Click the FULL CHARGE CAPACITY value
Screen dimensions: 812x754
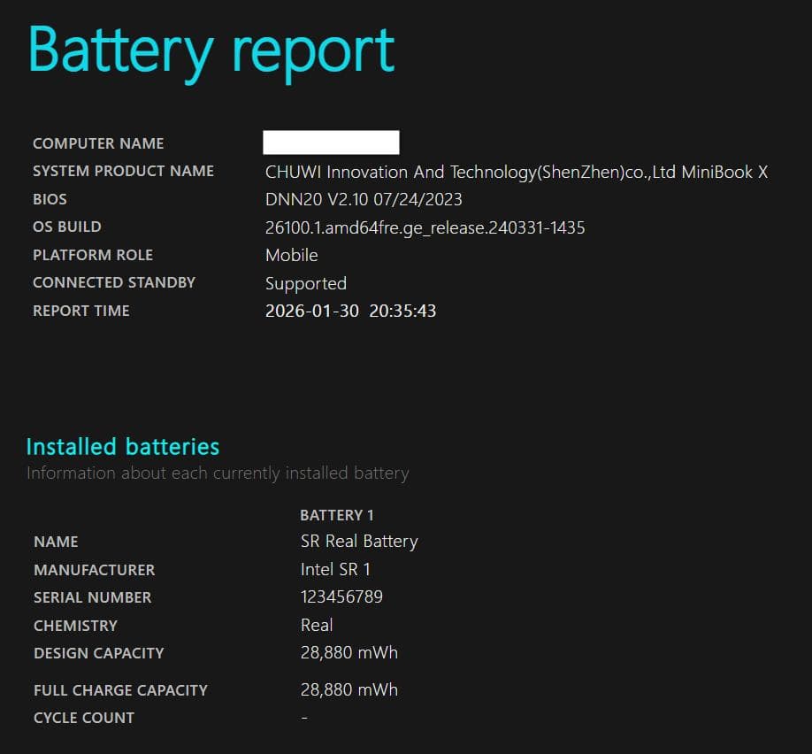349,689
